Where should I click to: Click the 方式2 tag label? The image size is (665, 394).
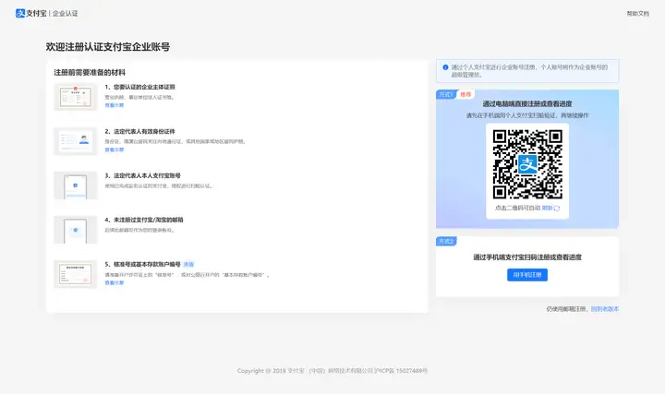(446, 242)
